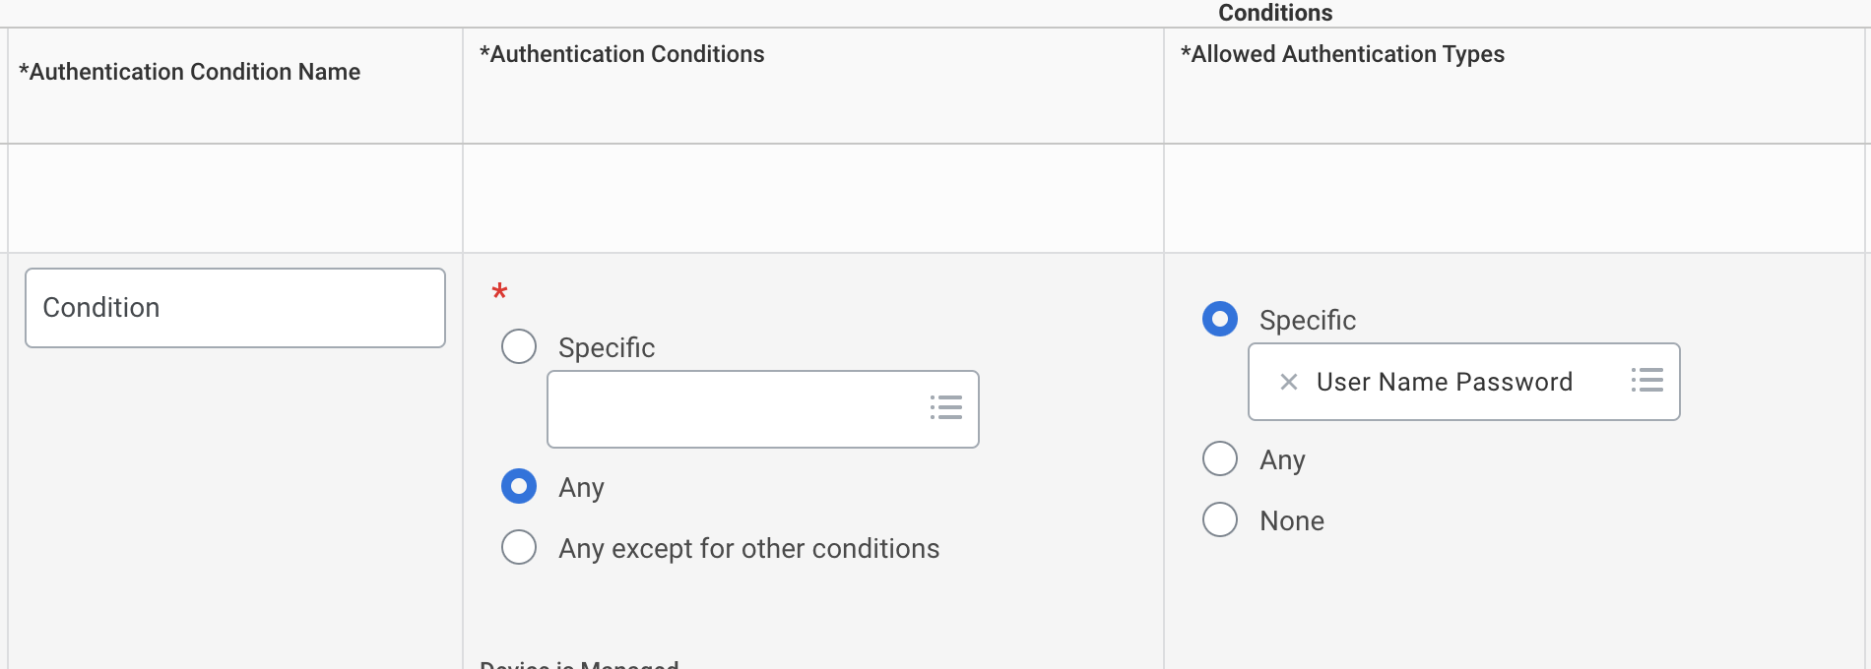Select Any radio under Allowed Authentication Types
The height and width of the screenshot is (669, 1871).
click(1220, 458)
